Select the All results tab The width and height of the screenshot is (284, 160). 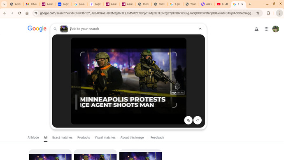(x=46, y=137)
